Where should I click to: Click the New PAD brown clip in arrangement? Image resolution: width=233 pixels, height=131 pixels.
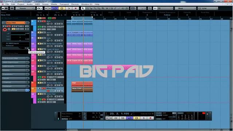coord(82,90)
